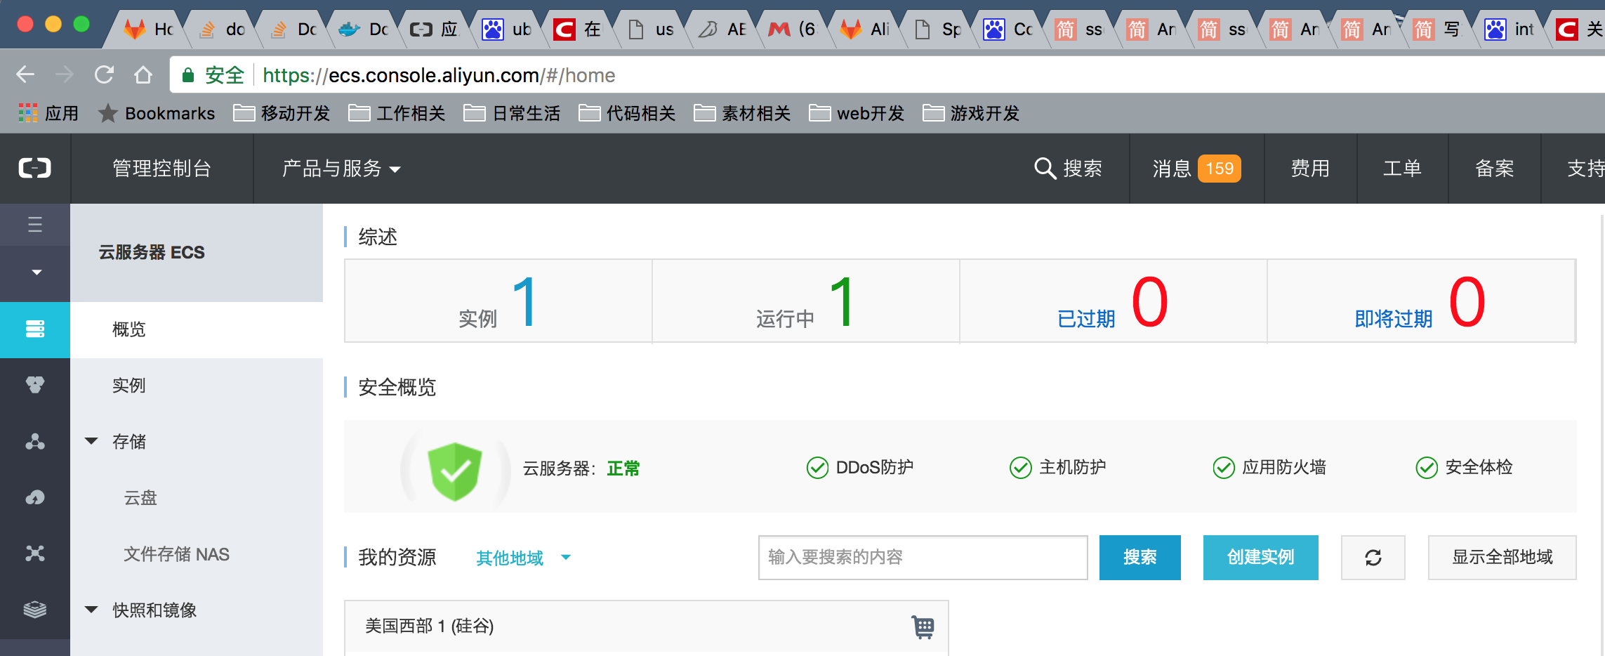Screen dimensions: 1605x656
Task: Open the cloud dashboard icon in left rail
Action: pyautogui.click(x=35, y=497)
